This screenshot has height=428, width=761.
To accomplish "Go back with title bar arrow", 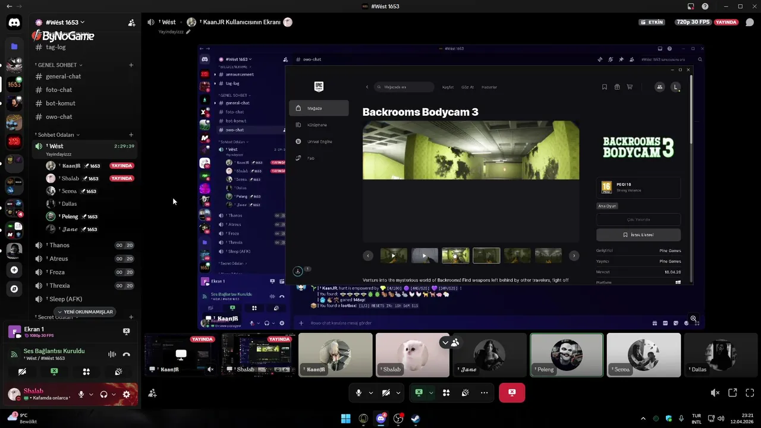I will pos(10,7).
